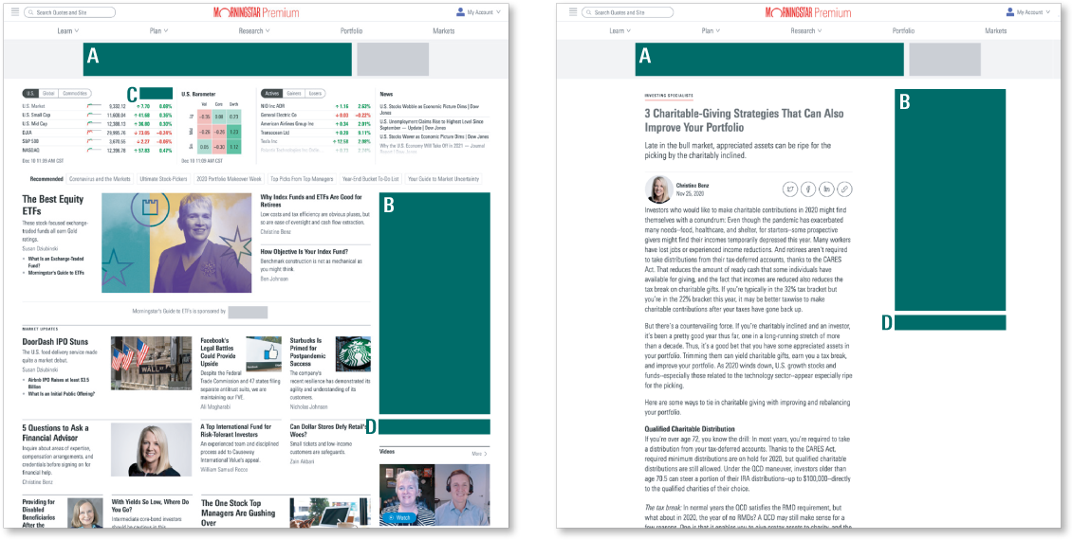
Task: Open hamburger menu on the homepage
Action: [x=17, y=12]
